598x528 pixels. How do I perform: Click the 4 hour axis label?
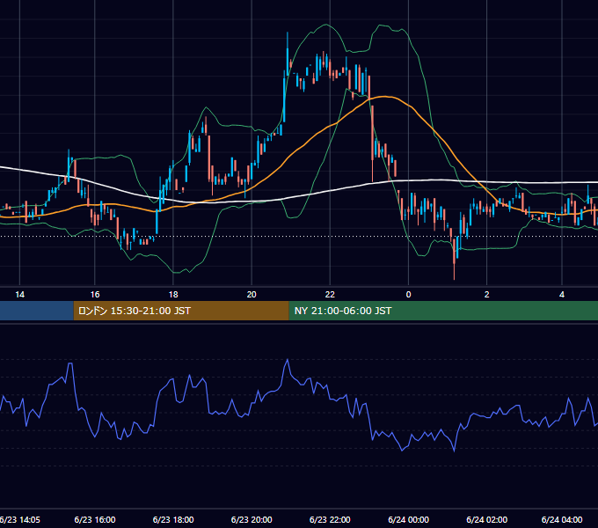point(562,295)
